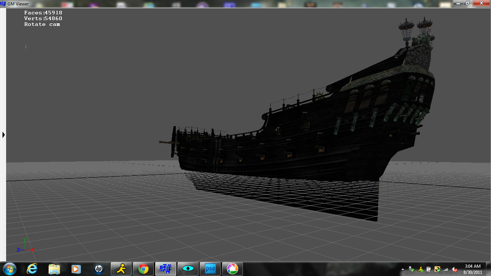Click the battery power tray icon
491x276 pixels.
[429, 269]
